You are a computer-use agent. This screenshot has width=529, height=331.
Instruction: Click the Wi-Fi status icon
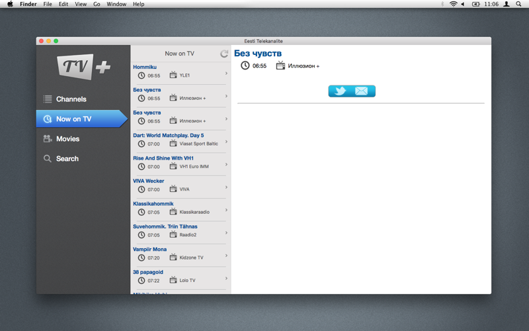(x=454, y=4)
